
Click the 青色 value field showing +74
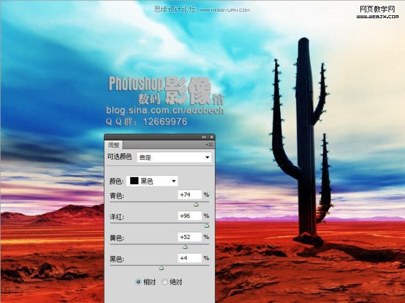point(190,195)
